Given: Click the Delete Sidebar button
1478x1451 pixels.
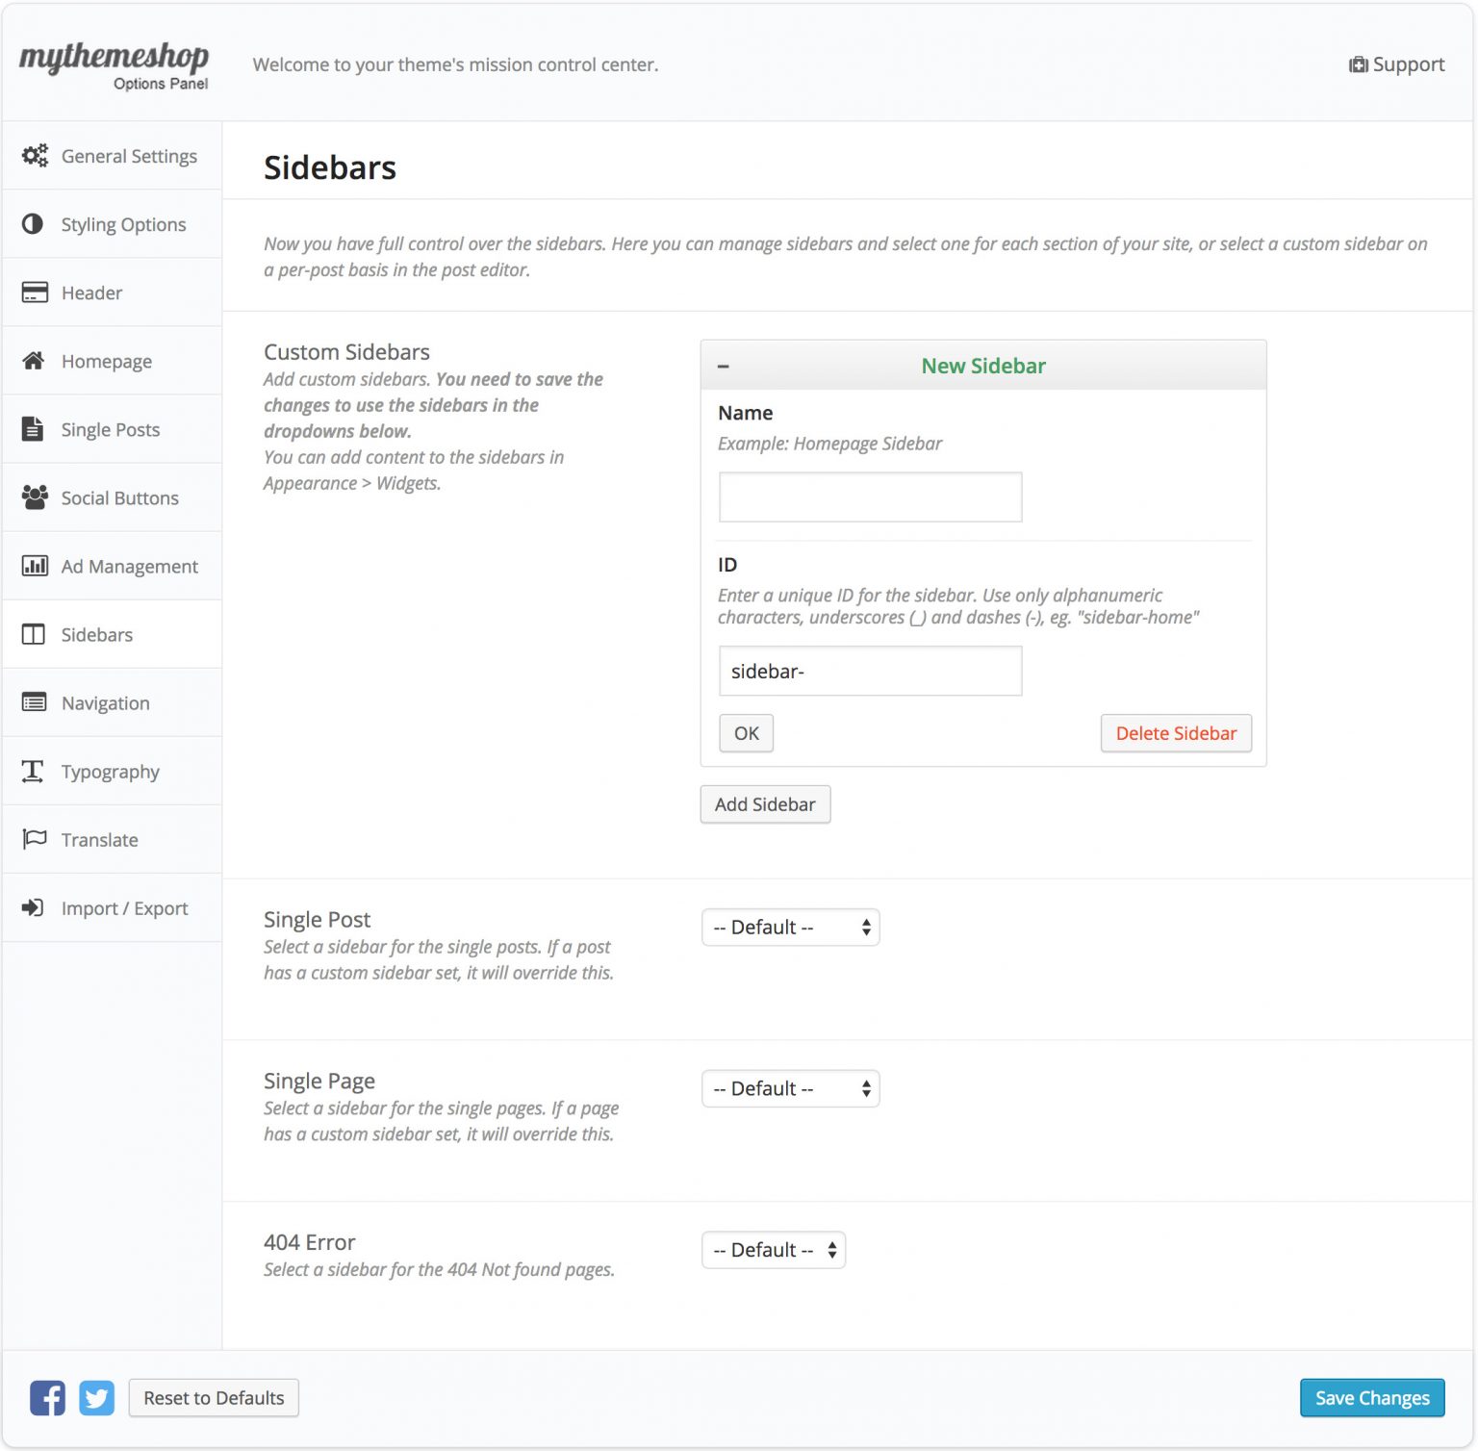Looking at the screenshot, I should 1176,733.
